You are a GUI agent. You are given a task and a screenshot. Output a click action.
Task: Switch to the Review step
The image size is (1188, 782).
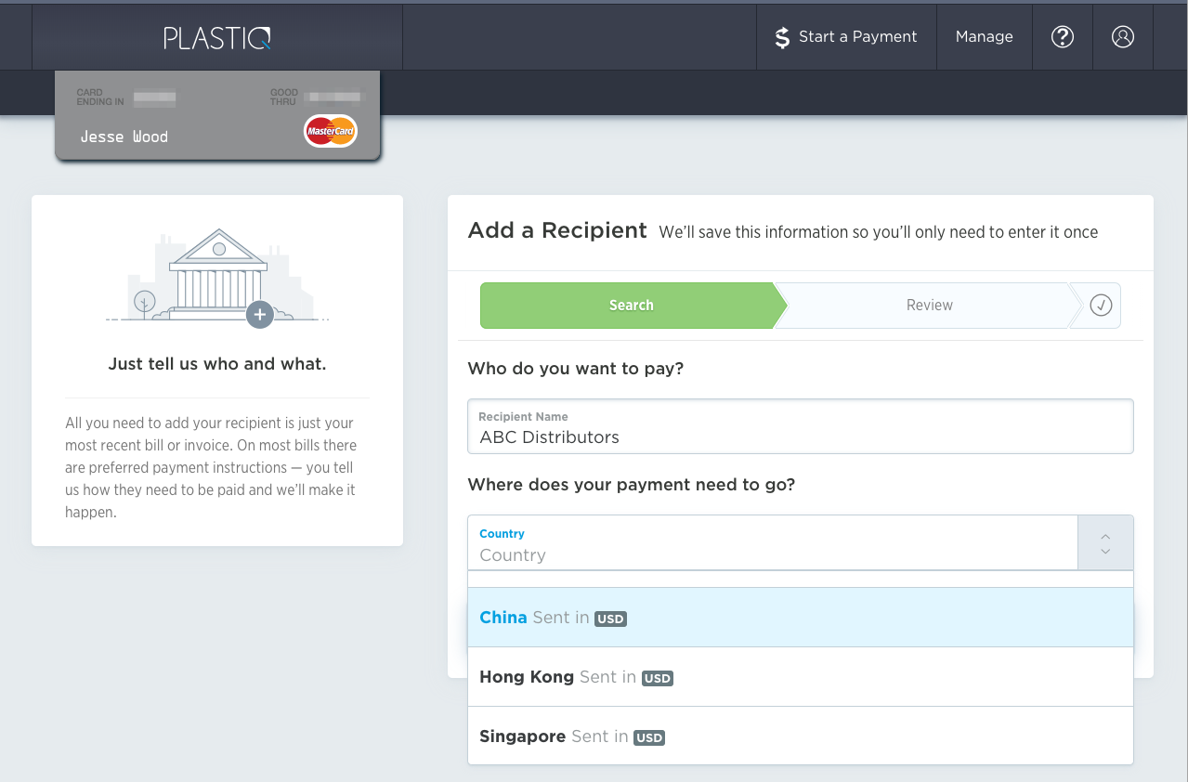[x=929, y=306]
